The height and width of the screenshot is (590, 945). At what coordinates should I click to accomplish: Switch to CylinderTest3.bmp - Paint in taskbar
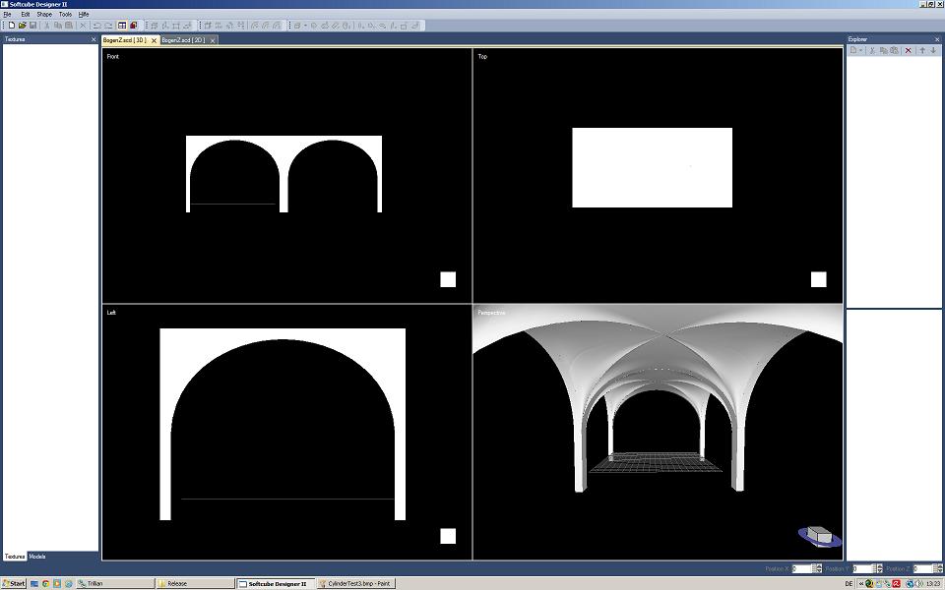pyautogui.click(x=359, y=583)
